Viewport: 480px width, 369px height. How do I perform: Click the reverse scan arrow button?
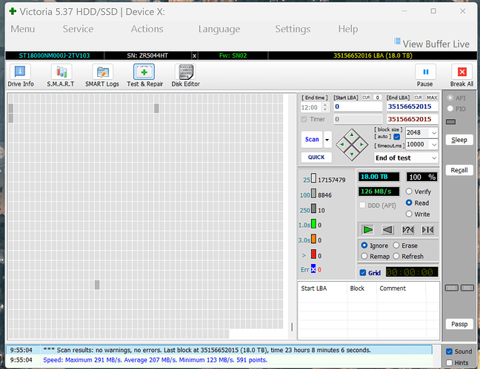point(387,229)
